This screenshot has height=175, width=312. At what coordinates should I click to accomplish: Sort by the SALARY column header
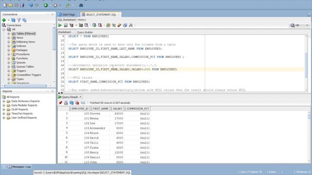[117, 109]
